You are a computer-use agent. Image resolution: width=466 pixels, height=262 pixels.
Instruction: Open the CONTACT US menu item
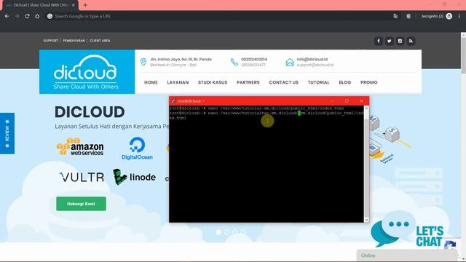click(x=283, y=82)
